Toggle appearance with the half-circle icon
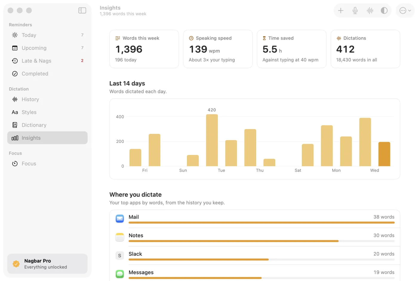Viewport: 418px width, 281px height. coord(384,11)
